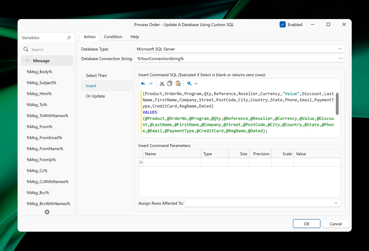The width and height of the screenshot is (369, 251).
Task: Expand the Assign Rows Affected To dropdown
Action: [336, 203]
